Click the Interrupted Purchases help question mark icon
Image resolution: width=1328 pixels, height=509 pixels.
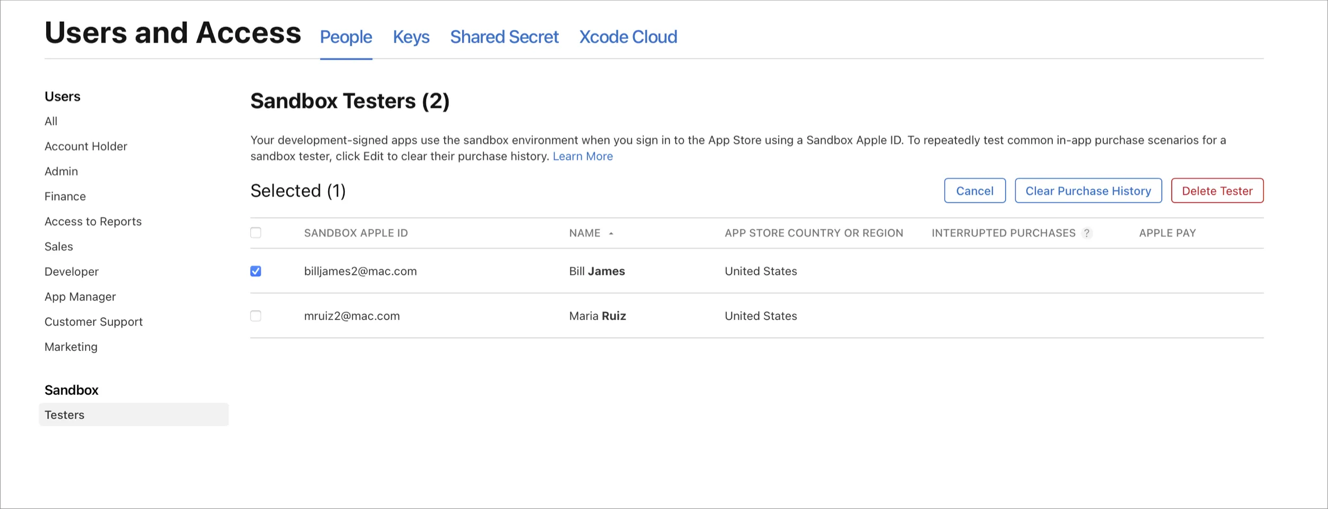click(1087, 233)
